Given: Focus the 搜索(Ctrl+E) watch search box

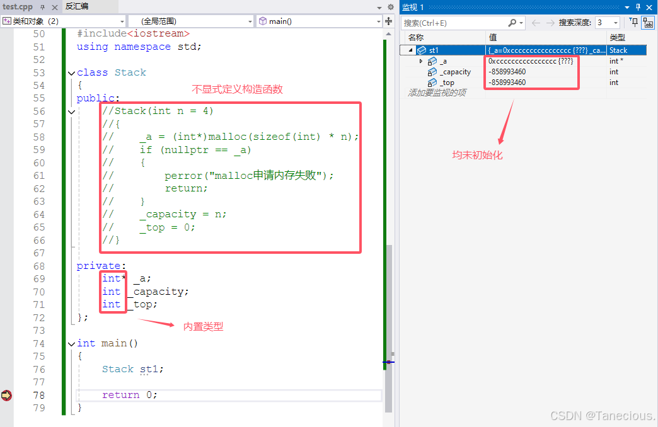Looking at the screenshot, I should pos(454,23).
